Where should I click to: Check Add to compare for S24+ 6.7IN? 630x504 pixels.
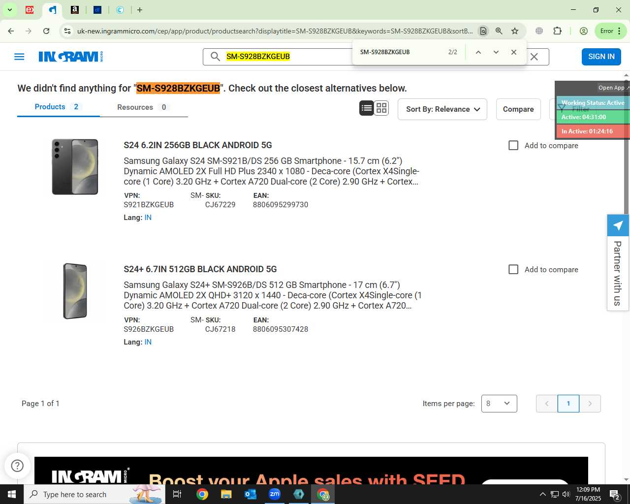(x=513, y=269)
